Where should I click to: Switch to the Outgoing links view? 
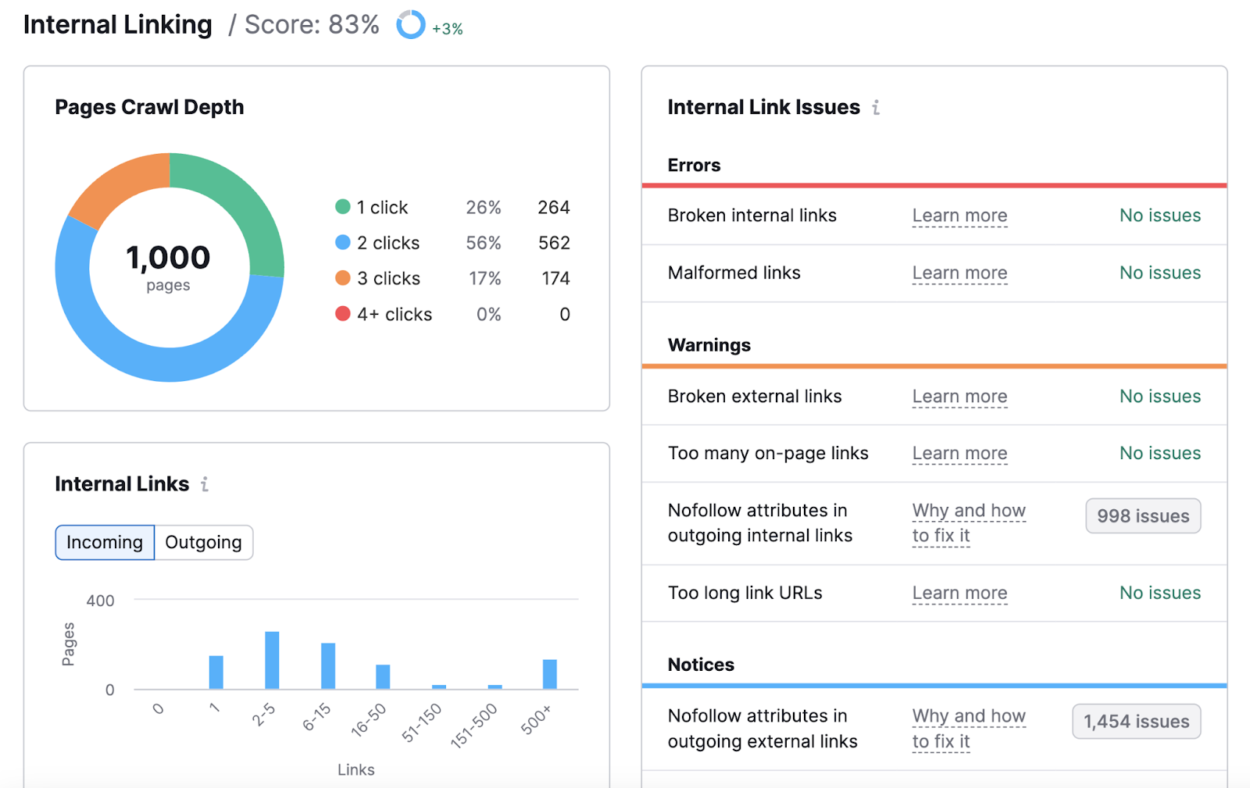(203, 542)
